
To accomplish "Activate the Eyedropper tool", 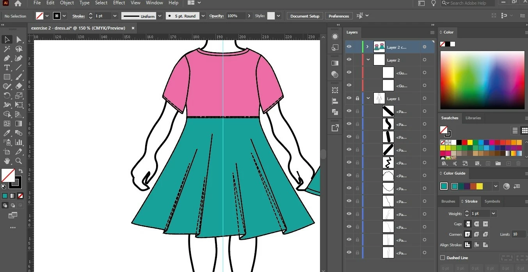I will [7, 133].
